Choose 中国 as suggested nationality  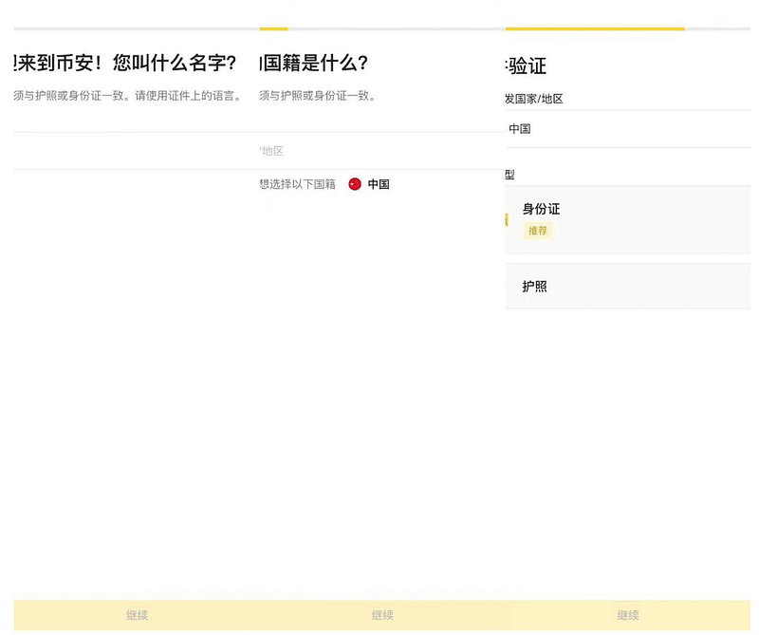click(x=379, y=184)
